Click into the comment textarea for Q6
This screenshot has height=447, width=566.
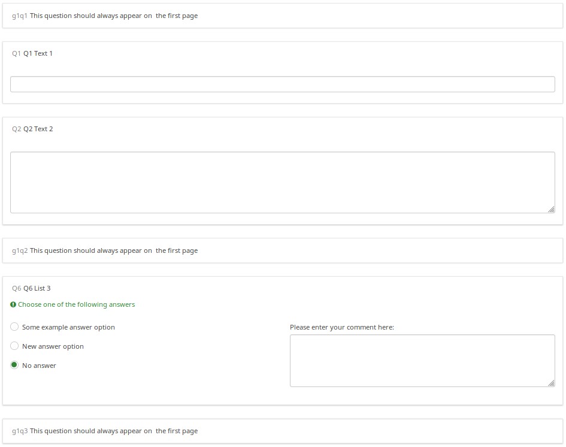click(x=422, y=360)
